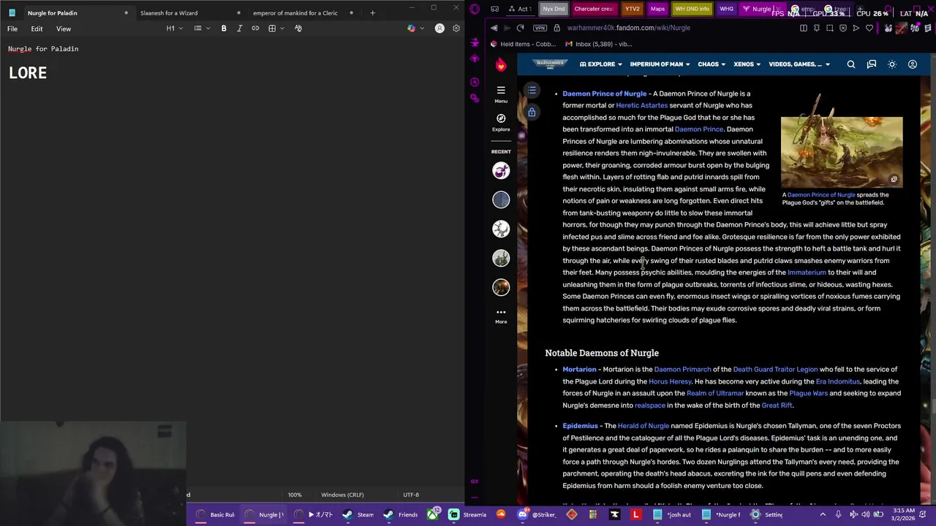The image size is (936, 526).
Task: Open the table insert dropdown in Notepad
Action: click(x=276, y=28)
